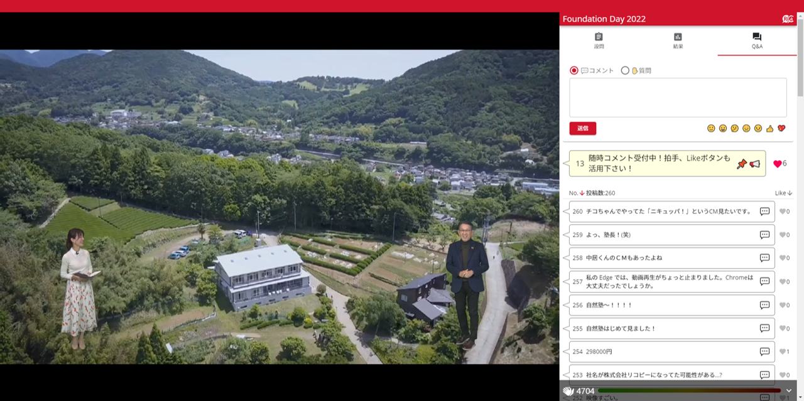Open reply bubble for comment 258
This screenshot has width=804, height=401.
(x=764, y=258)
